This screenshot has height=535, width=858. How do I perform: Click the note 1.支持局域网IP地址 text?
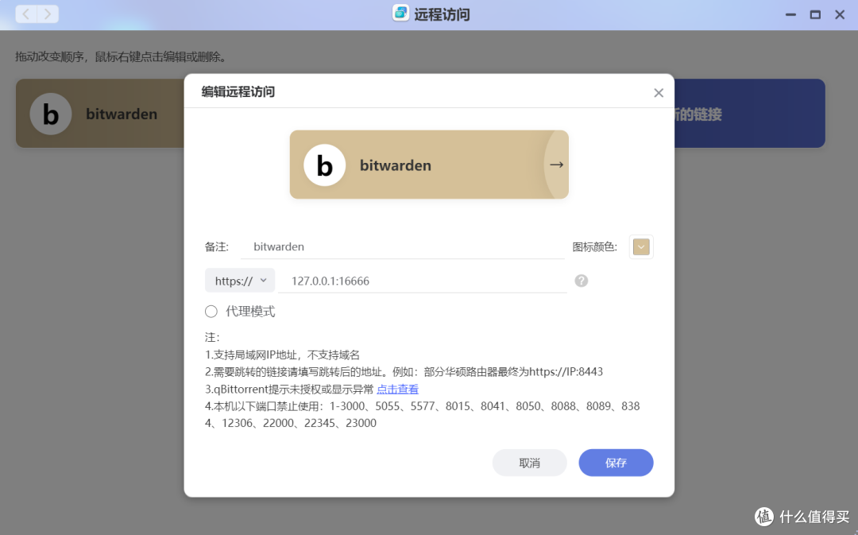pyautogui.click(x=282, y=355)
